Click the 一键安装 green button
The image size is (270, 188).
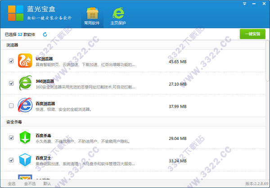pyautogui.click(x=252, y=34)
